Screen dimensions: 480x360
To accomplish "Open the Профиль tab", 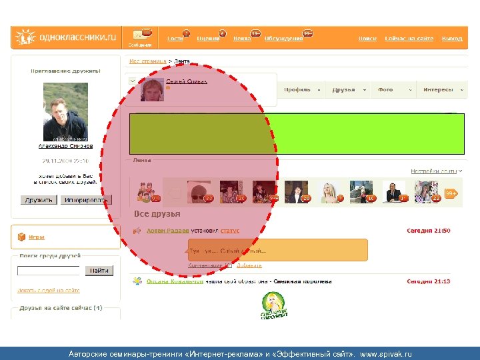I will click(x=297, y=90).
